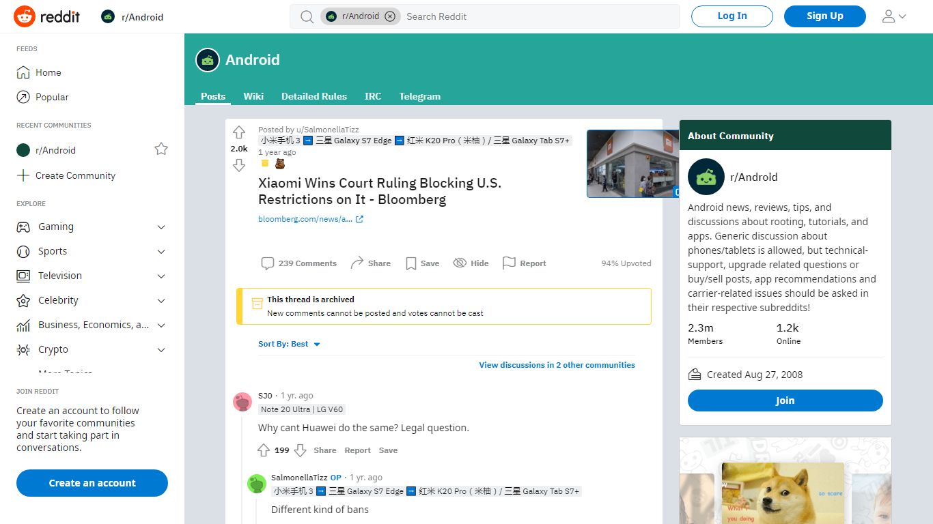Click the r/Android name in About Community
This screenshot has height=524, width=933.
(754, 177)
